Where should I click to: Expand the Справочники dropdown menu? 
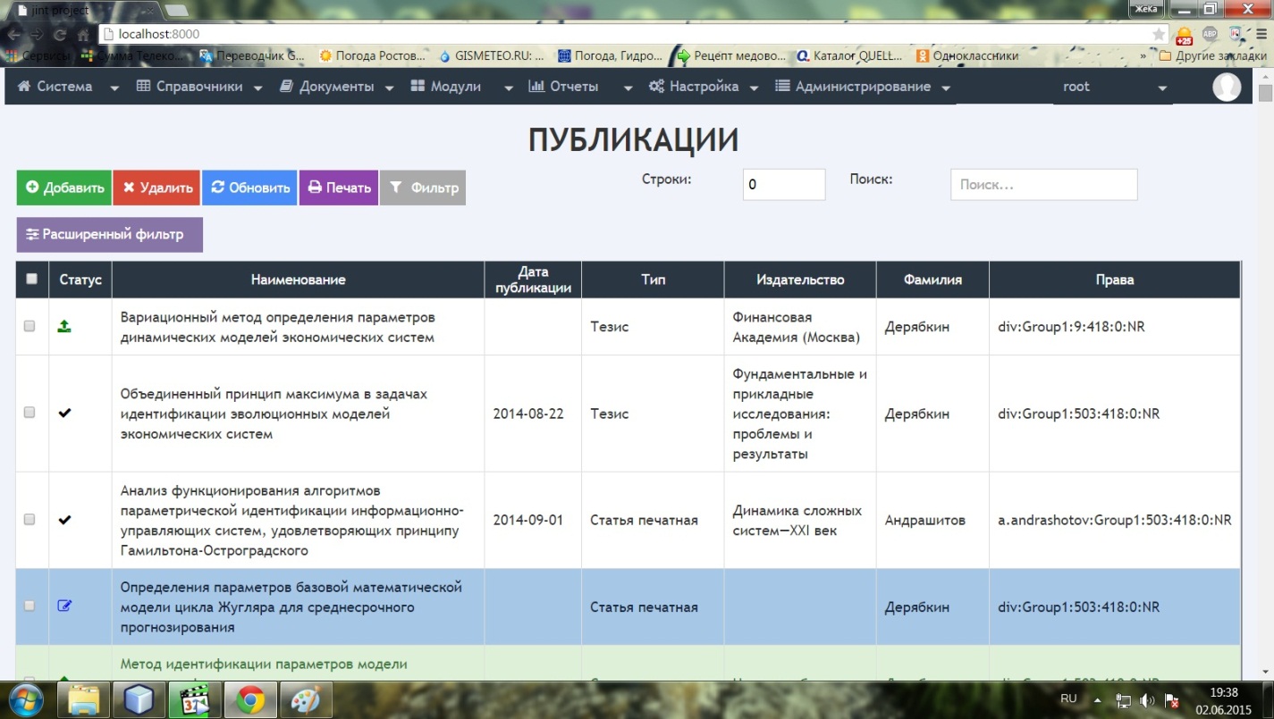tap(198, 87)
